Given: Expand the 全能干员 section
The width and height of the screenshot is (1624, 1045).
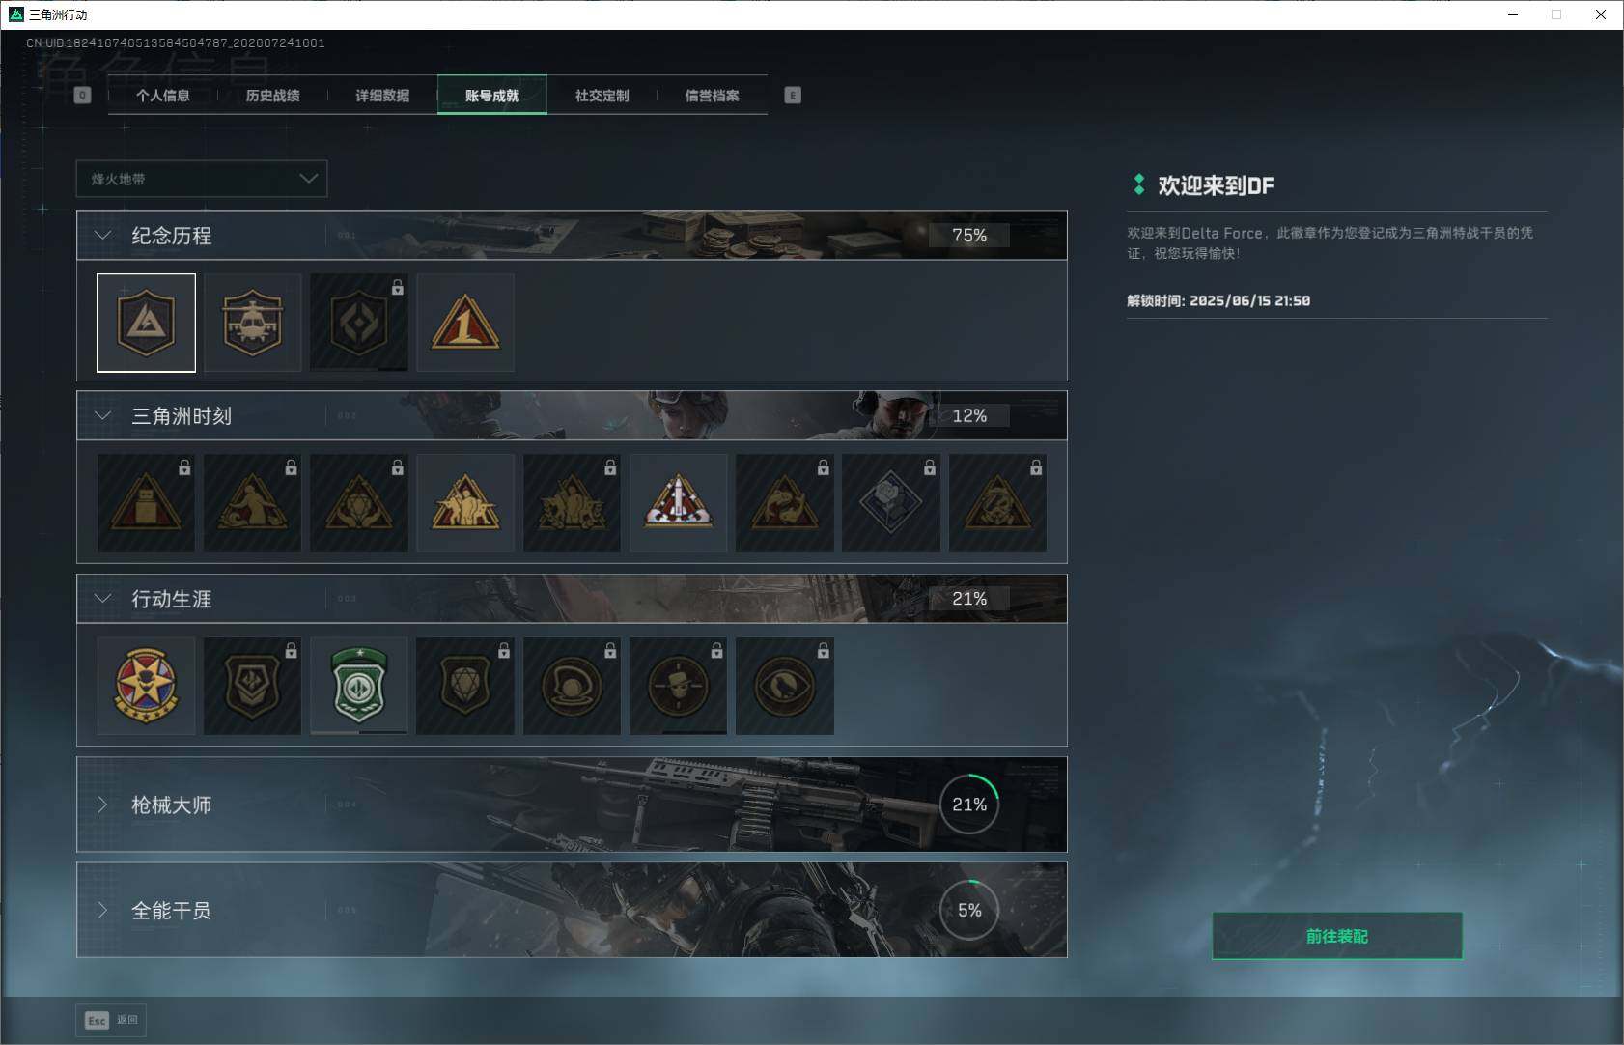Looking at the screenshot, I should (x=102, y=910).
